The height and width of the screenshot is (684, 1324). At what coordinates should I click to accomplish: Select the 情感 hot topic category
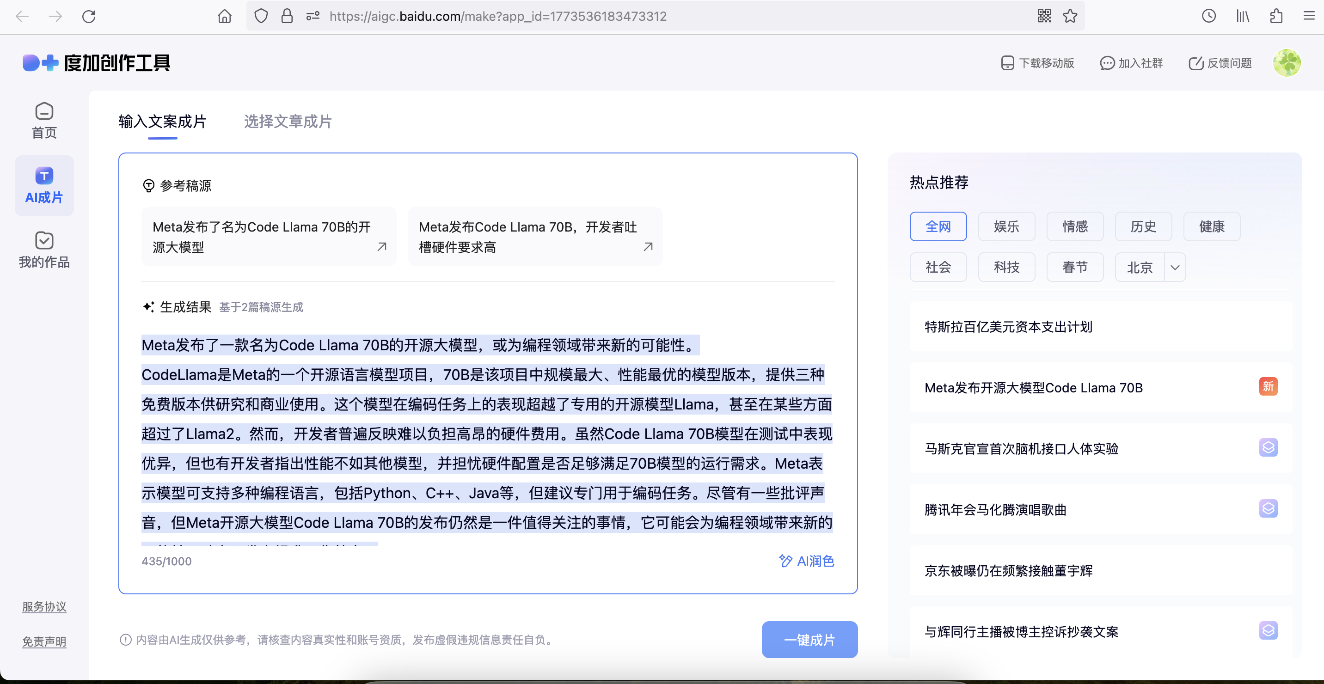(x=1075, y=226)
